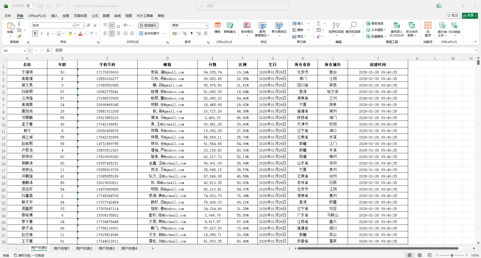Switch to the 用户列表2 sheet tab
The height and width of the screenshot is (258, 481).
click(84, 248)
